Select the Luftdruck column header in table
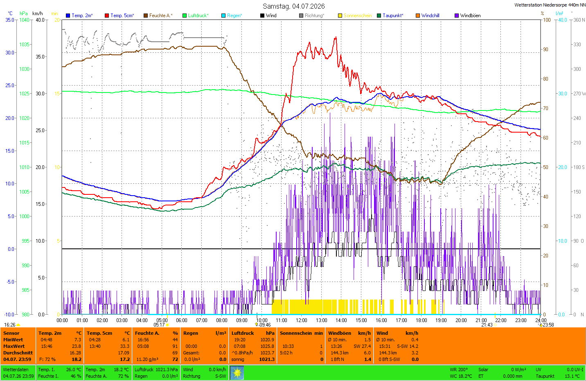Image resolution: width=586 pixels, height=381 pixels. [x=243, y=333]
